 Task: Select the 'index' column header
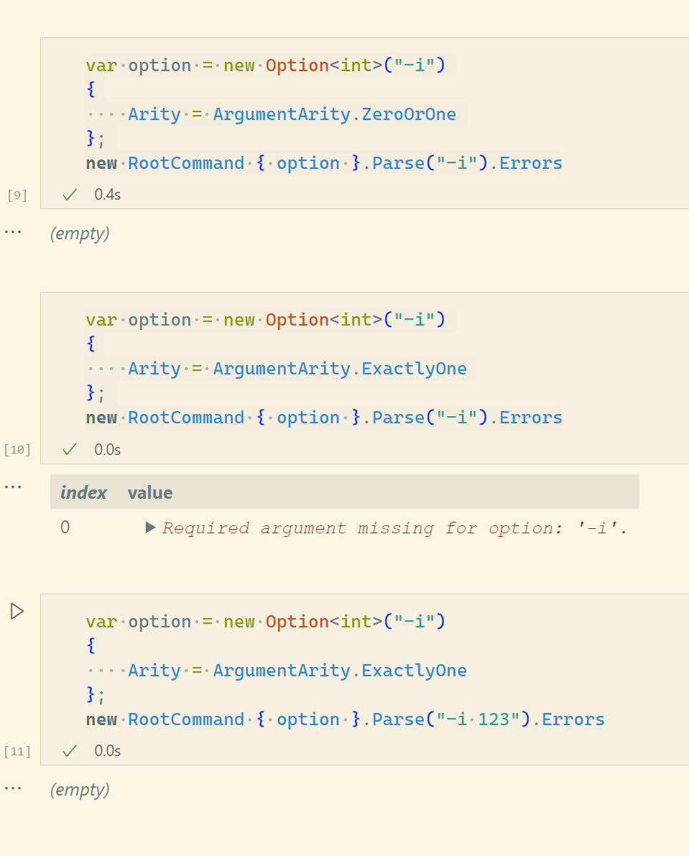83,492
